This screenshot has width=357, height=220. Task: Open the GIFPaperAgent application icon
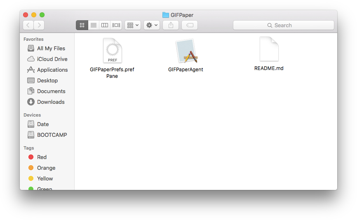point(186,51)
